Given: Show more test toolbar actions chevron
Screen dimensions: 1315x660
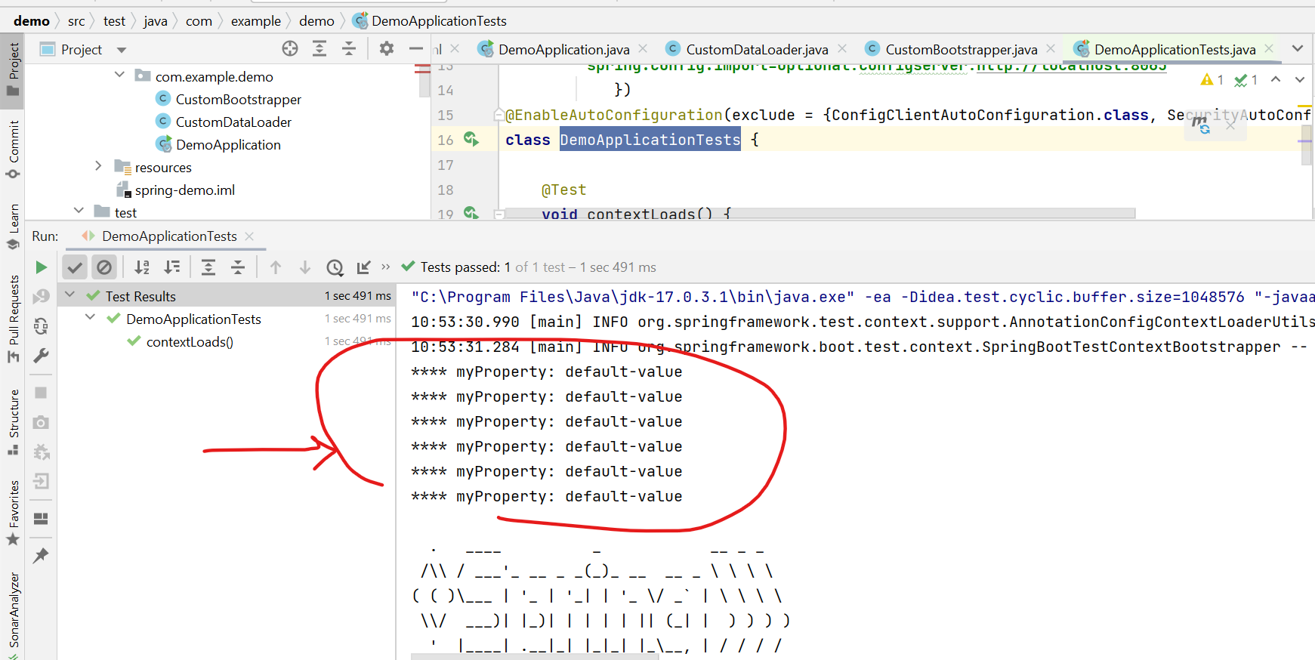Looking at the screenshot, I should (x=386, y=267).
